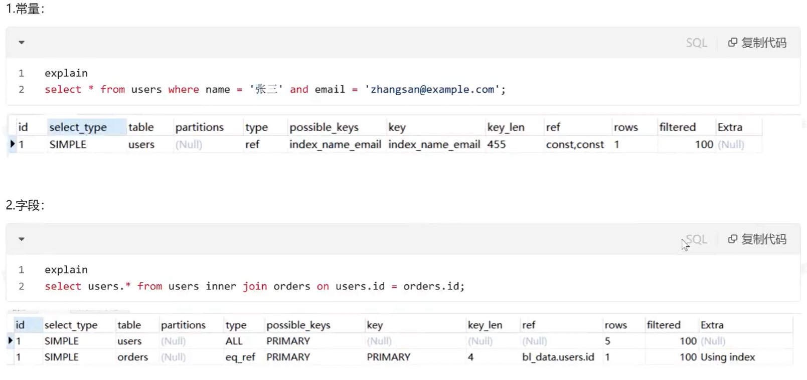Select the Using index Extra cell
Viewport: 807px width, 380px height.
point(727,357)
